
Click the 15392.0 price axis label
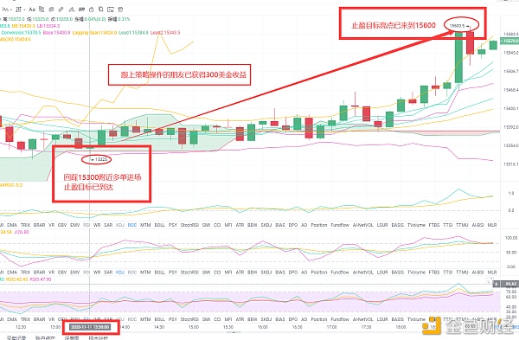pos(510,127)
